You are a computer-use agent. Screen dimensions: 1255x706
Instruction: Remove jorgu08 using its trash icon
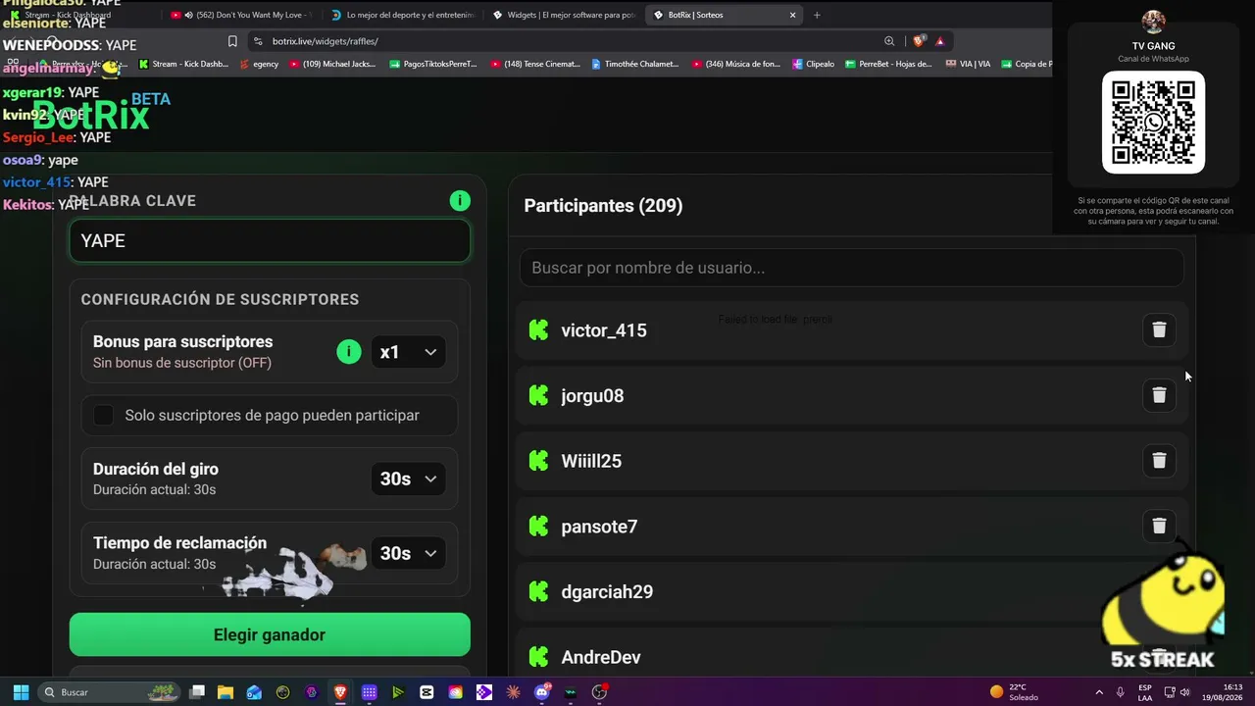pos(1159,395)
